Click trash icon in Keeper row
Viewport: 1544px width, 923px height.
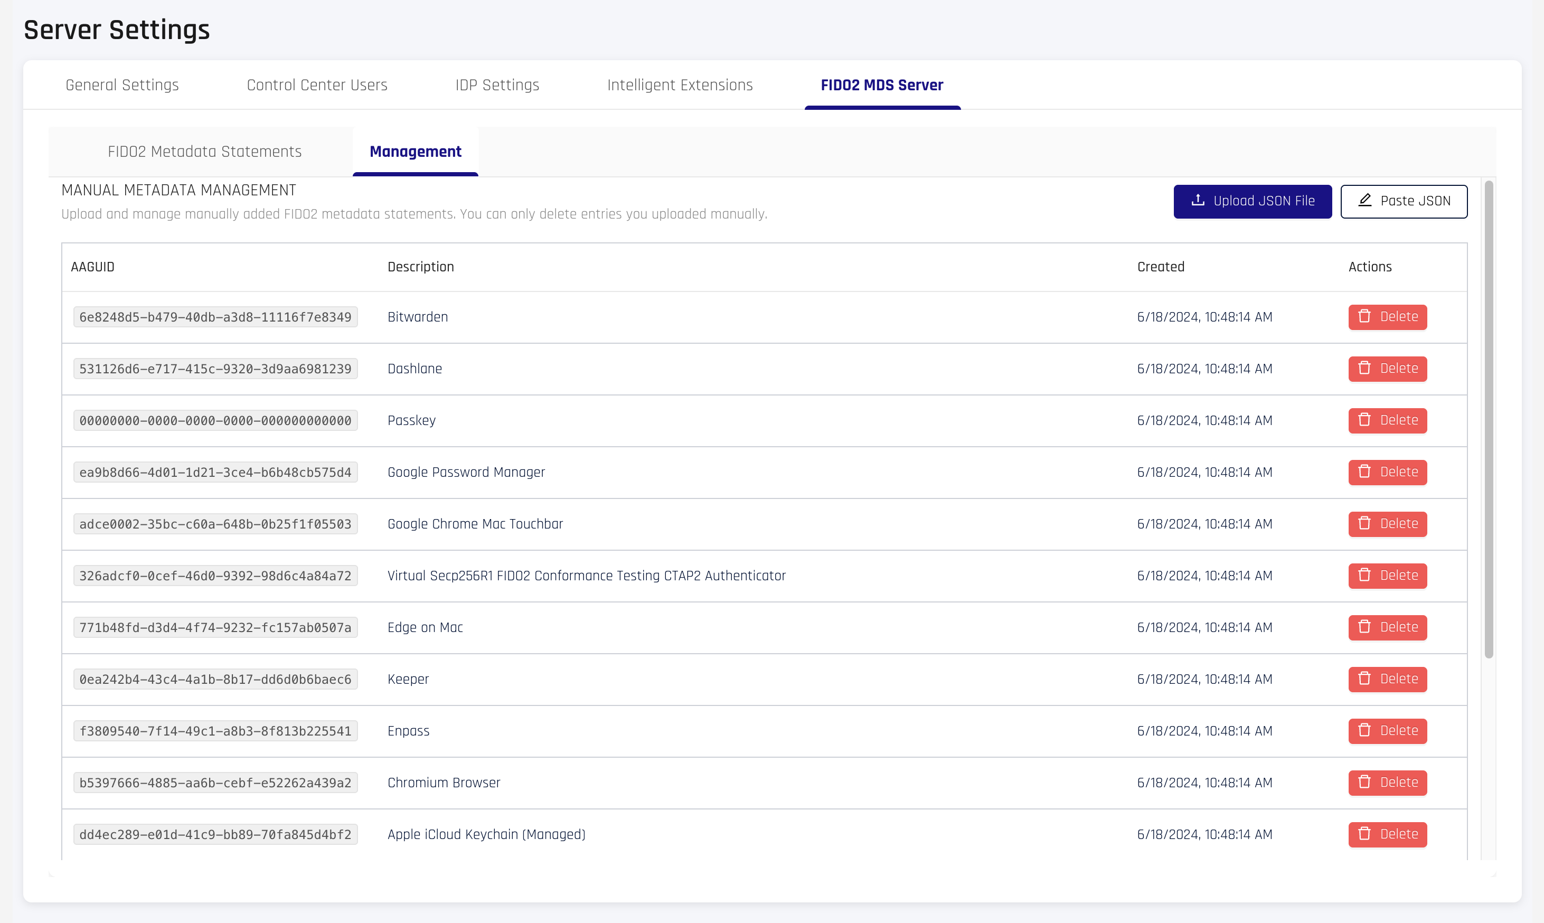1364,679
